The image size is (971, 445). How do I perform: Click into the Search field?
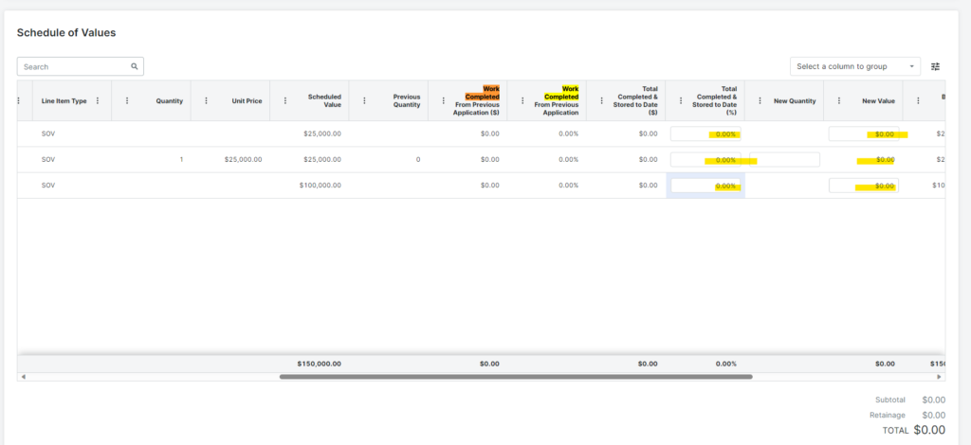click(81, 66)
